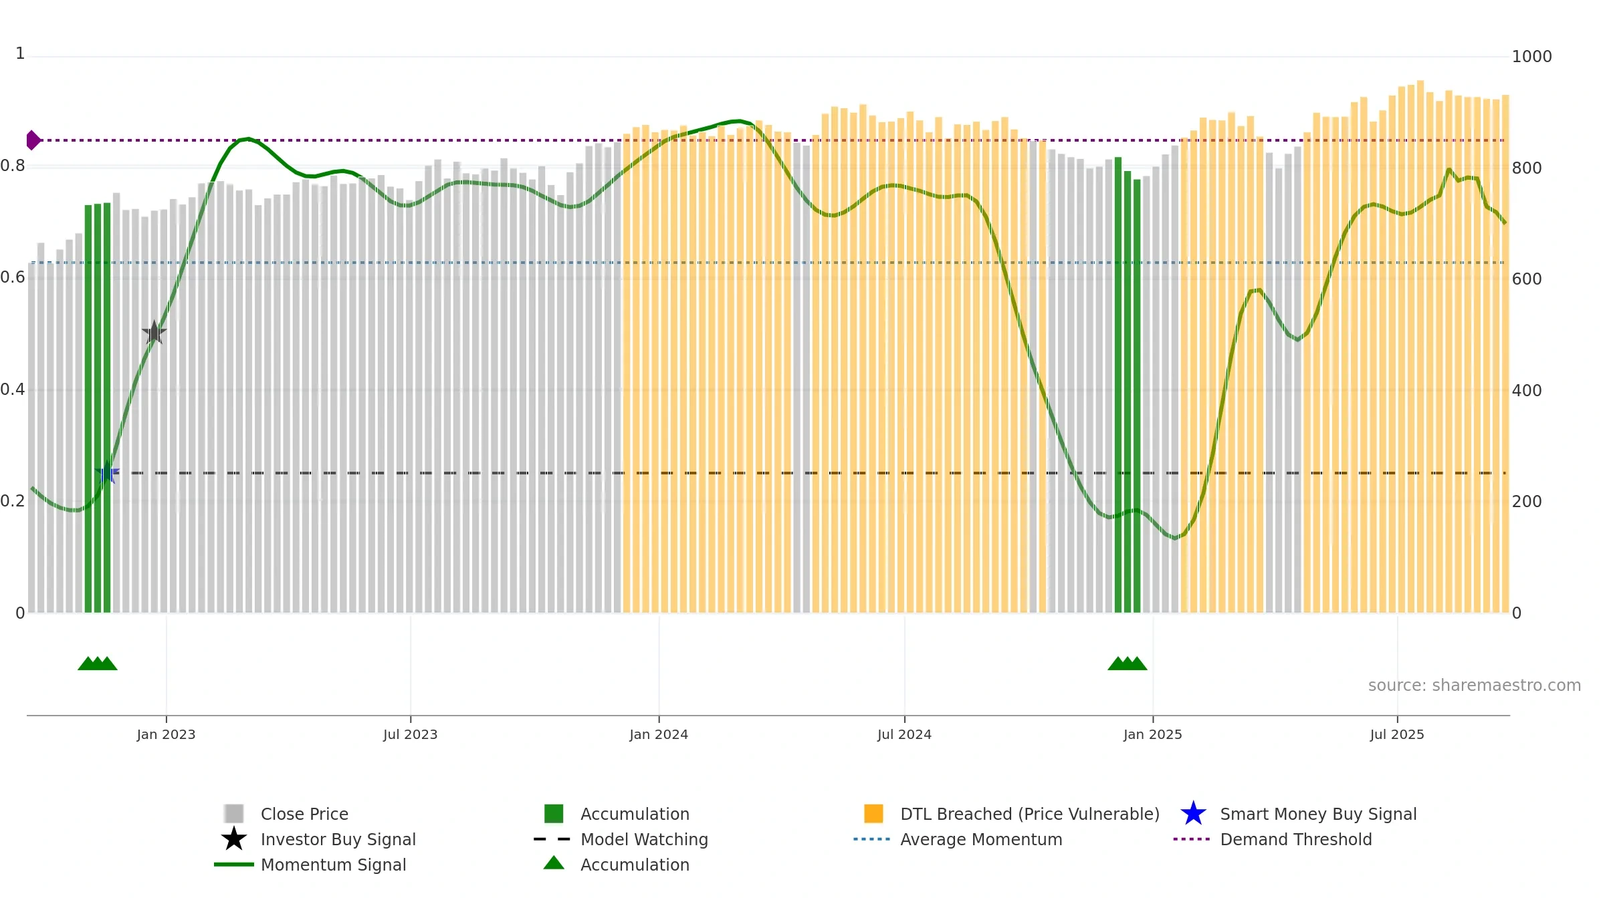Toggle the Demand Threshold legend entry
The height and width of the screenshot is (902, 1605).
click(1295, 839)
